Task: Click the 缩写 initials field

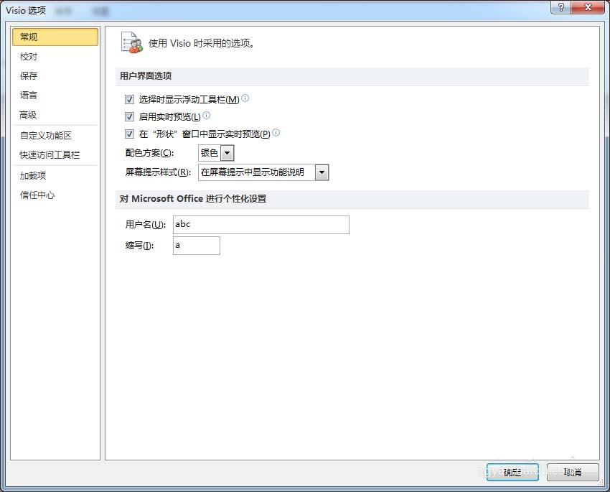Action: click(x=197, y=246)
